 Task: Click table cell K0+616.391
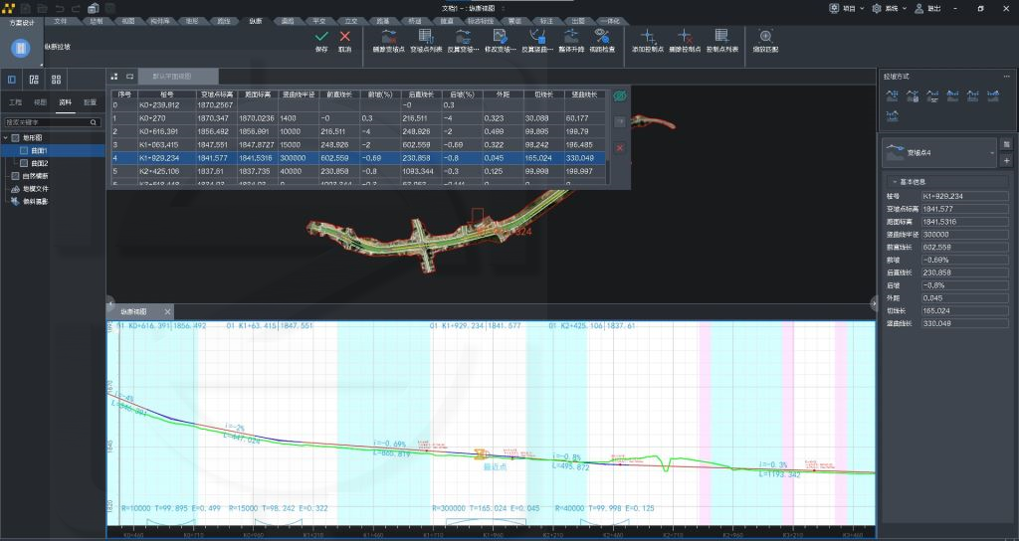tap(166, 132)
